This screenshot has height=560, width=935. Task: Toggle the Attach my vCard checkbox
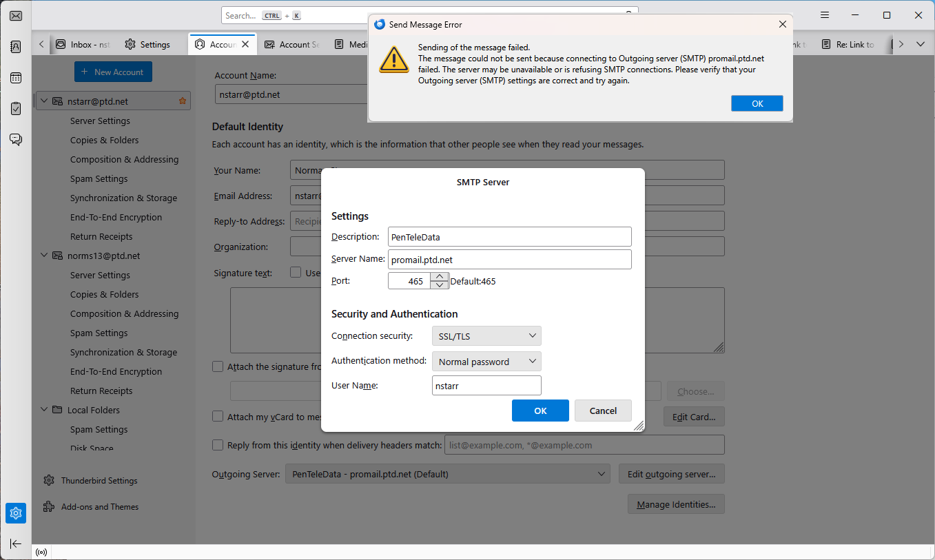[x=218, y=417]
